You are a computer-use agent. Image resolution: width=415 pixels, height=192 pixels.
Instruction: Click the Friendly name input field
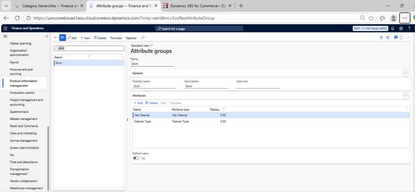pos(154,86)
